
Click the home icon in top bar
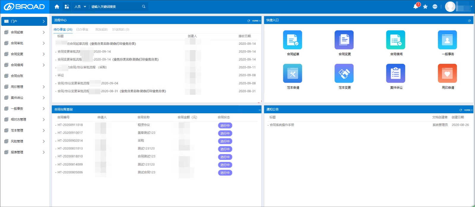(x=57, y=7)
